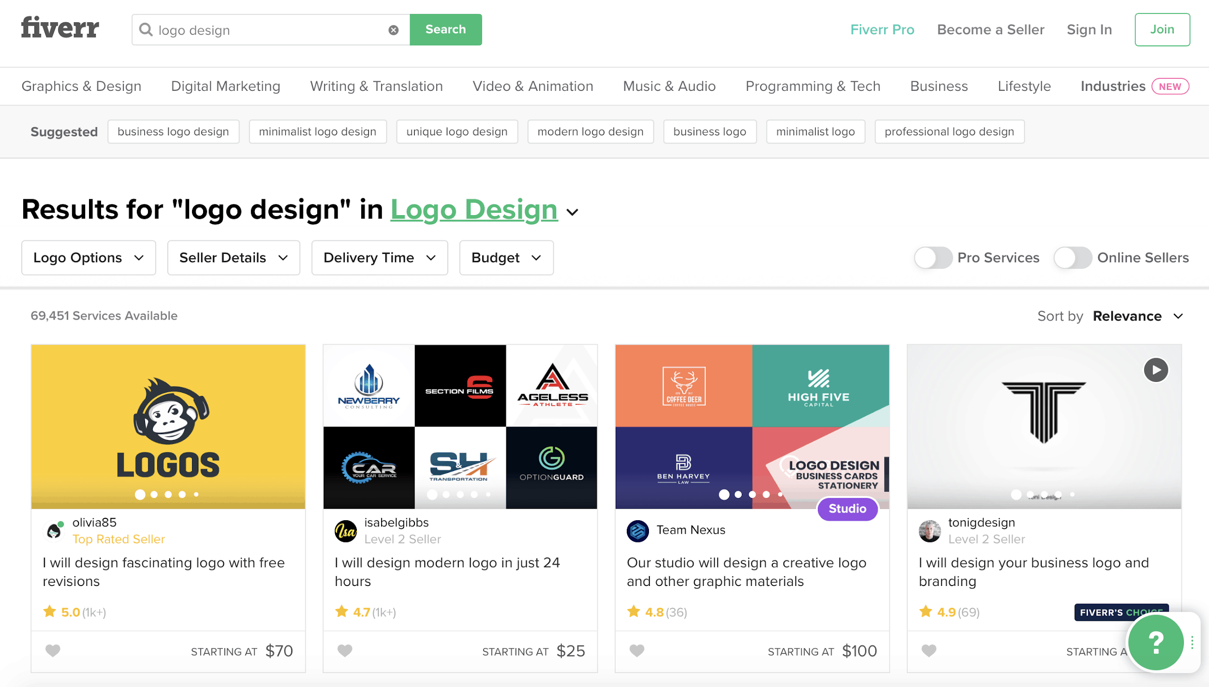Click the heart/favorite icon on isabelgibbs gig

[x=345, y=650]
